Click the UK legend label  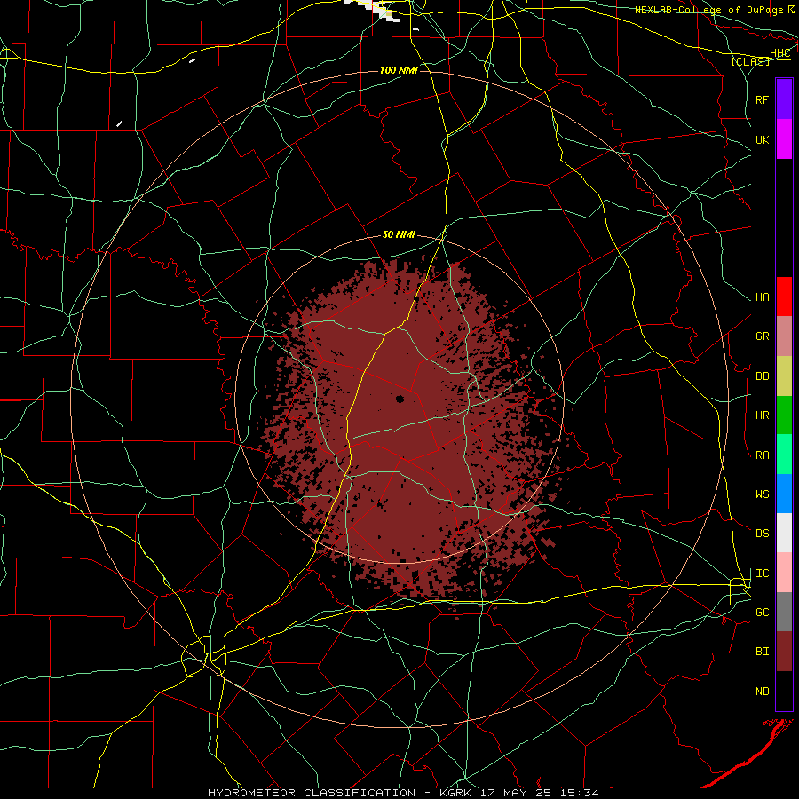(x=763, y=139)
